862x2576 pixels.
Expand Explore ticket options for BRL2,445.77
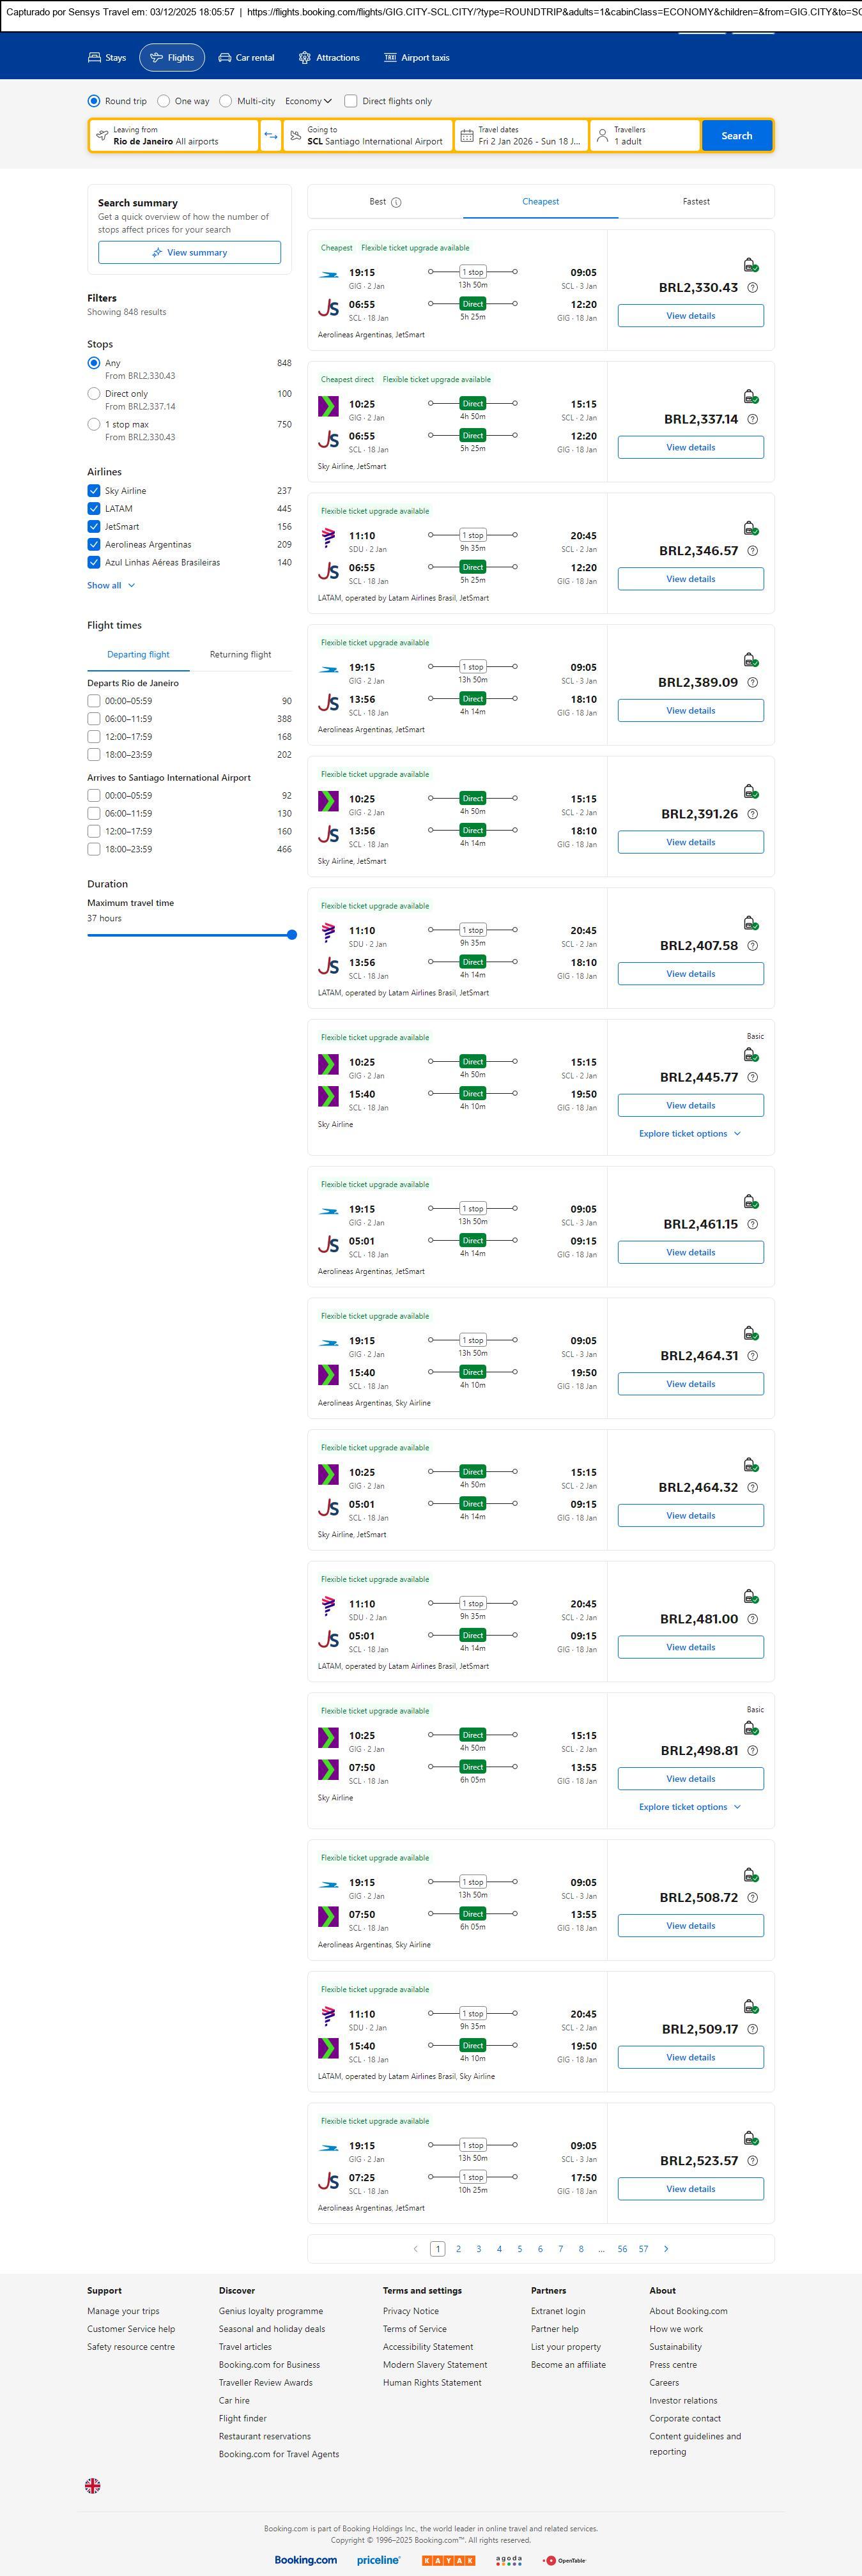tap(690, 1134)
